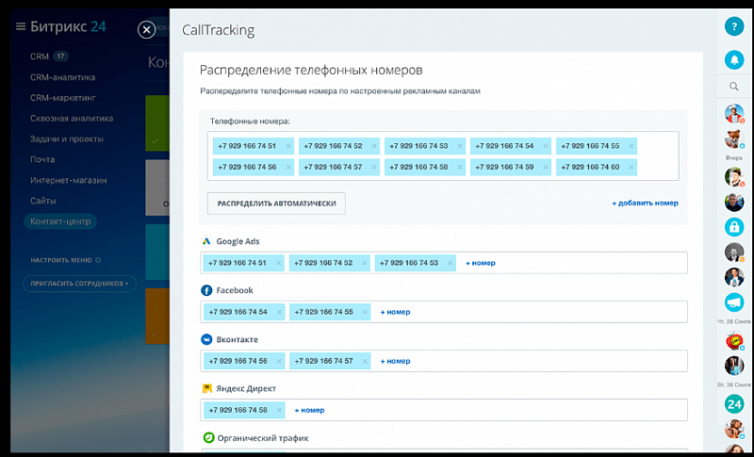Open the megaphone channel in right sidebar

pyautogui.click(x=734, y=302)
